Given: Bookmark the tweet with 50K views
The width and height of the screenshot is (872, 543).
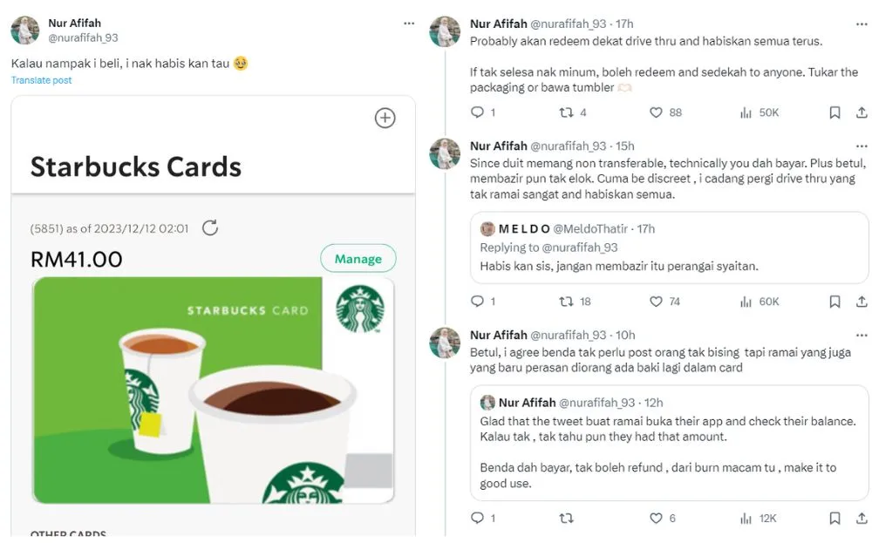Looking at the screenshot, I should 835,112.
